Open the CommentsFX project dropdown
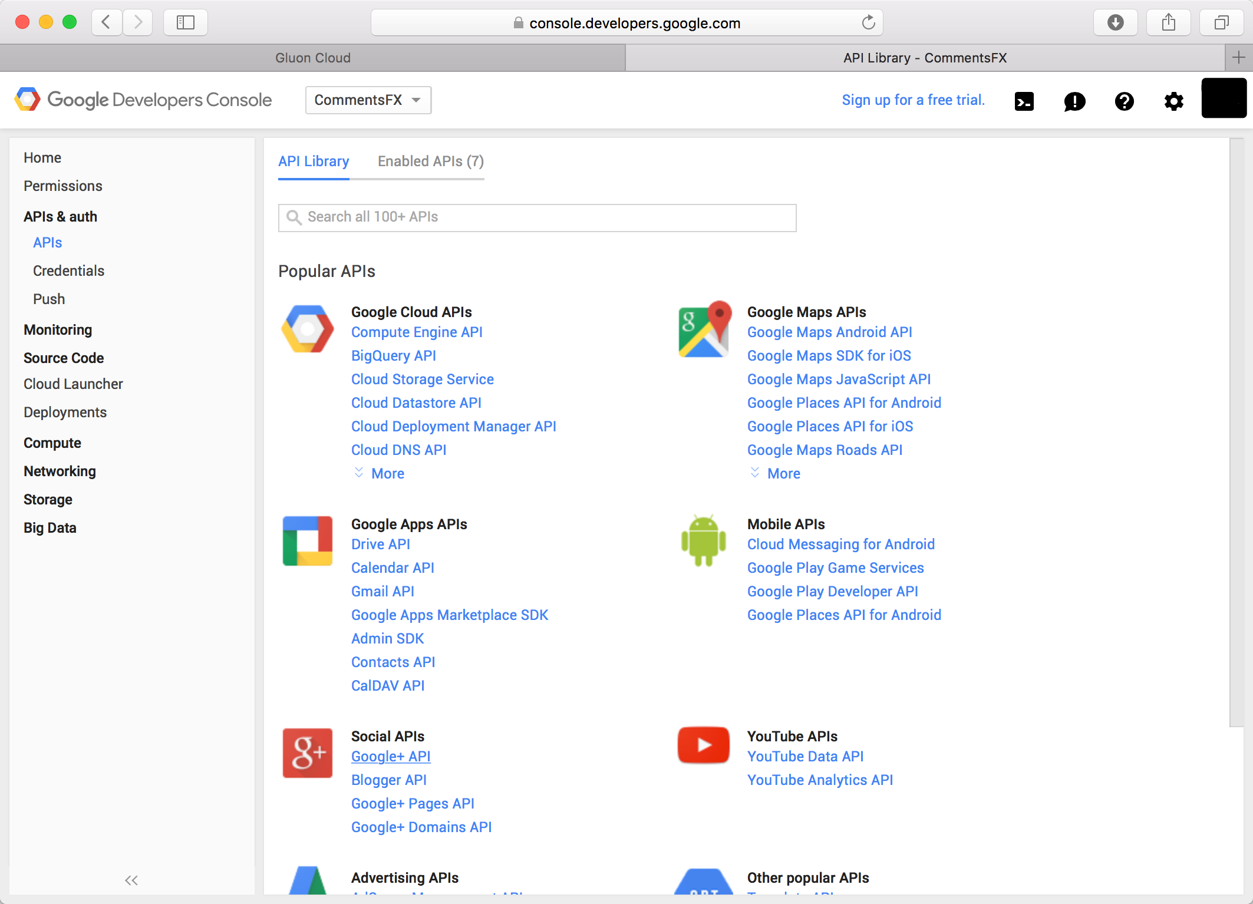This screenshot has width=1253, height=904. (x=368, y=100)
